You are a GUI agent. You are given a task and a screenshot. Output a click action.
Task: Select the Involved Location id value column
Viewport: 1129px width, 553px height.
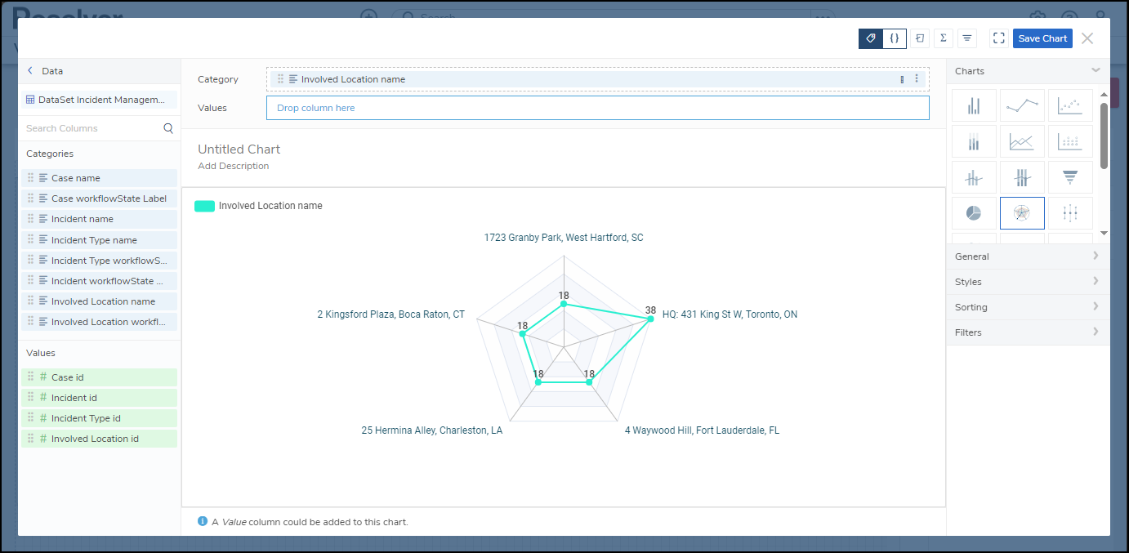click(x=99, y=439)
